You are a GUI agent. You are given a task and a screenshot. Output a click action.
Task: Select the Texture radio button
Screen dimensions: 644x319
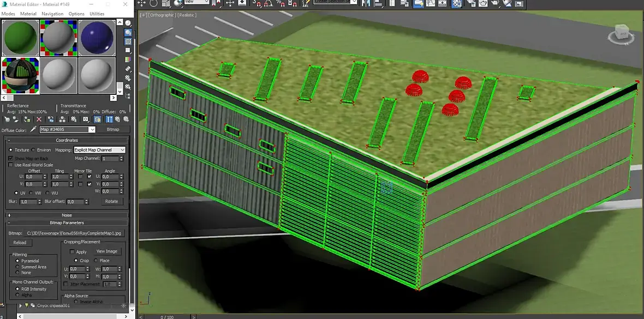[x=11, y=151]
